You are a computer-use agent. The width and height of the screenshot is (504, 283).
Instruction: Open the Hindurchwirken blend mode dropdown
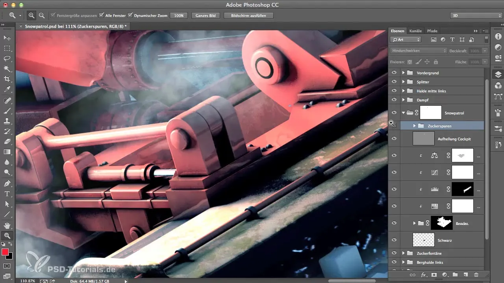coord(419,51)
